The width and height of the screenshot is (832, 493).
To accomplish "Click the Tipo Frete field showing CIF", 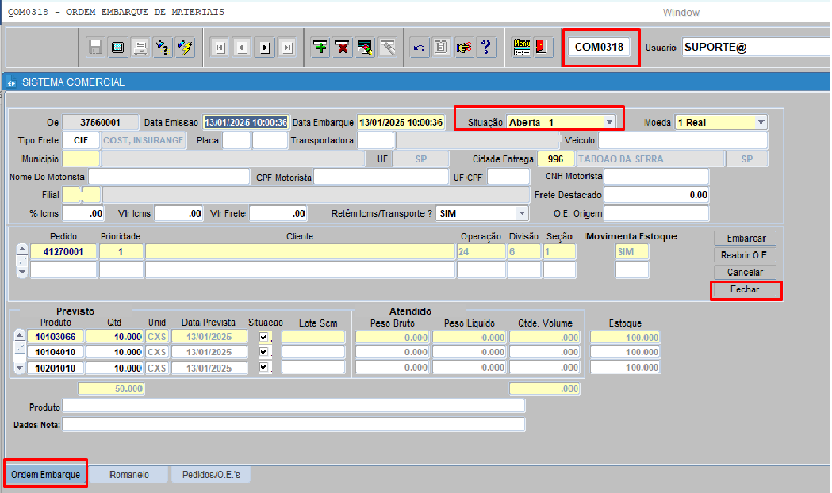I will coord(81,140).
